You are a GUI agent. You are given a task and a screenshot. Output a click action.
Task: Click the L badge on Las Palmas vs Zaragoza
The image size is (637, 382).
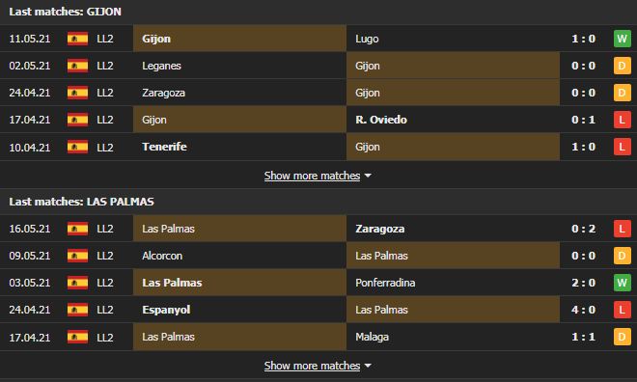tap(622, 229)
